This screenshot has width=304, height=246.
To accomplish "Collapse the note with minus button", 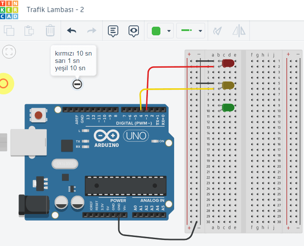I will 77,84.
